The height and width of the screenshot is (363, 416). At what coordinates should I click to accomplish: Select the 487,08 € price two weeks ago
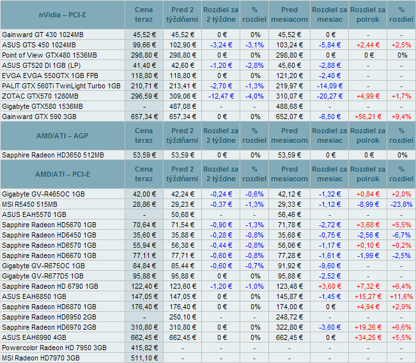[183, 106]
